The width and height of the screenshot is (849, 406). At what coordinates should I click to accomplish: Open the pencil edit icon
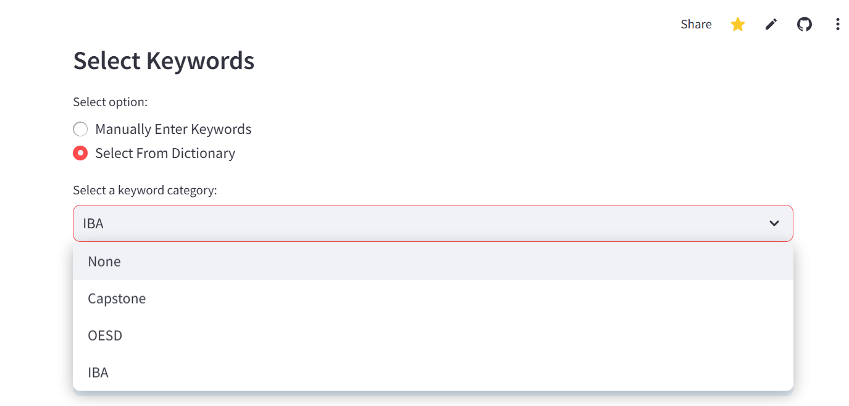[771, 24]
